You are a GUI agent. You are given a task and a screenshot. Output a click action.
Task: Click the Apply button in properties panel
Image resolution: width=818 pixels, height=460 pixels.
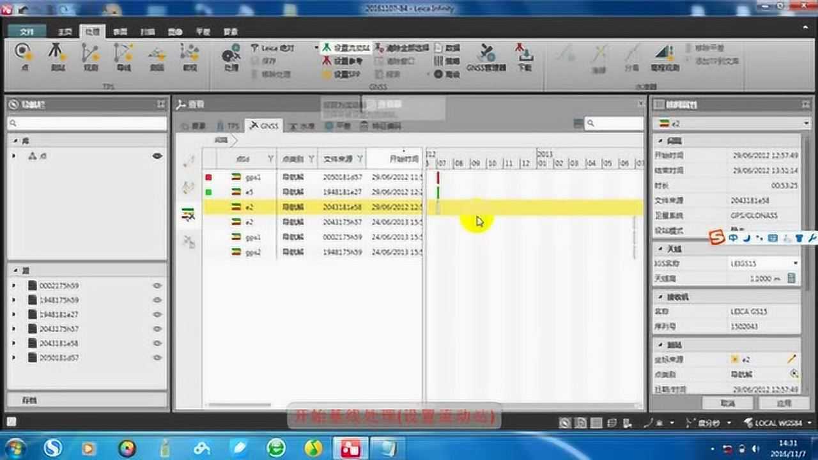[783, 403]
